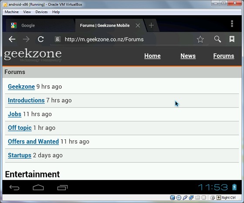This screenshot has width=244, height=203.
Task: Open the View menu
Action: point(27,12)
